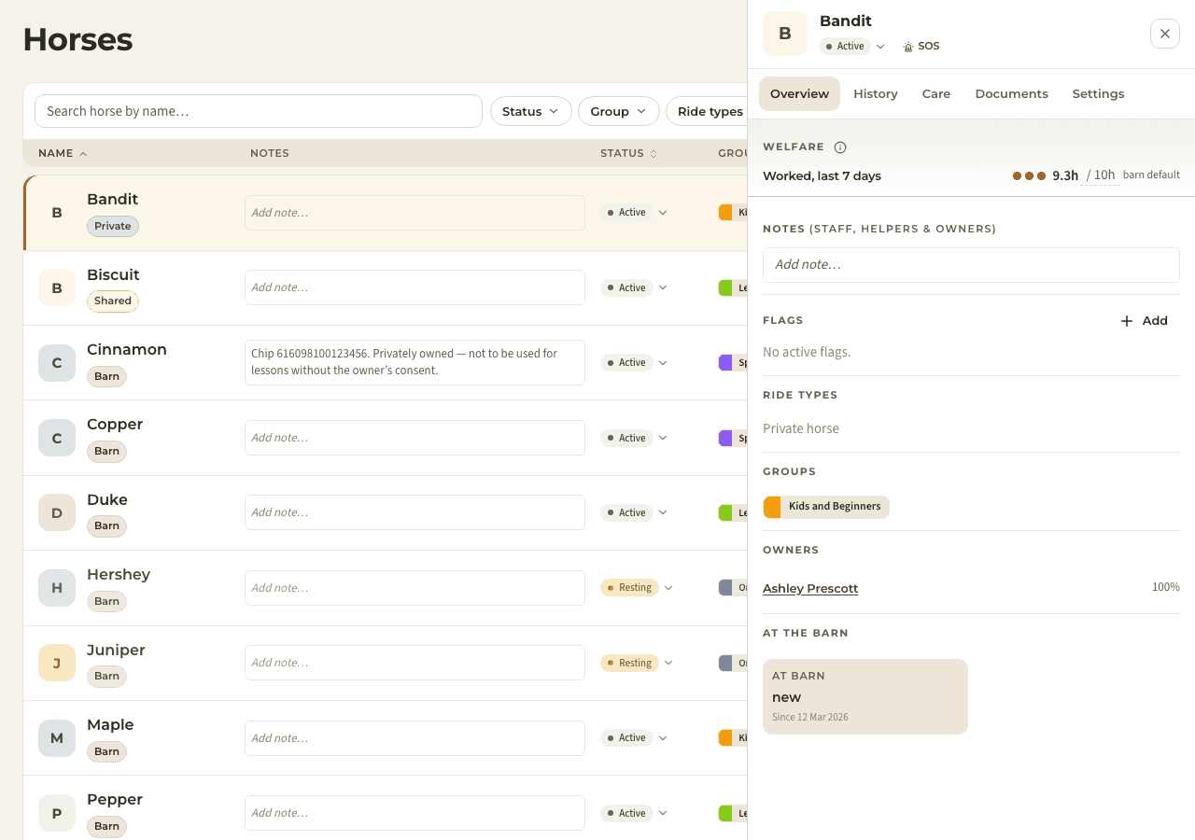Open the Documents tab
The image size is (1195, 840).
(x=1011, y=93)
